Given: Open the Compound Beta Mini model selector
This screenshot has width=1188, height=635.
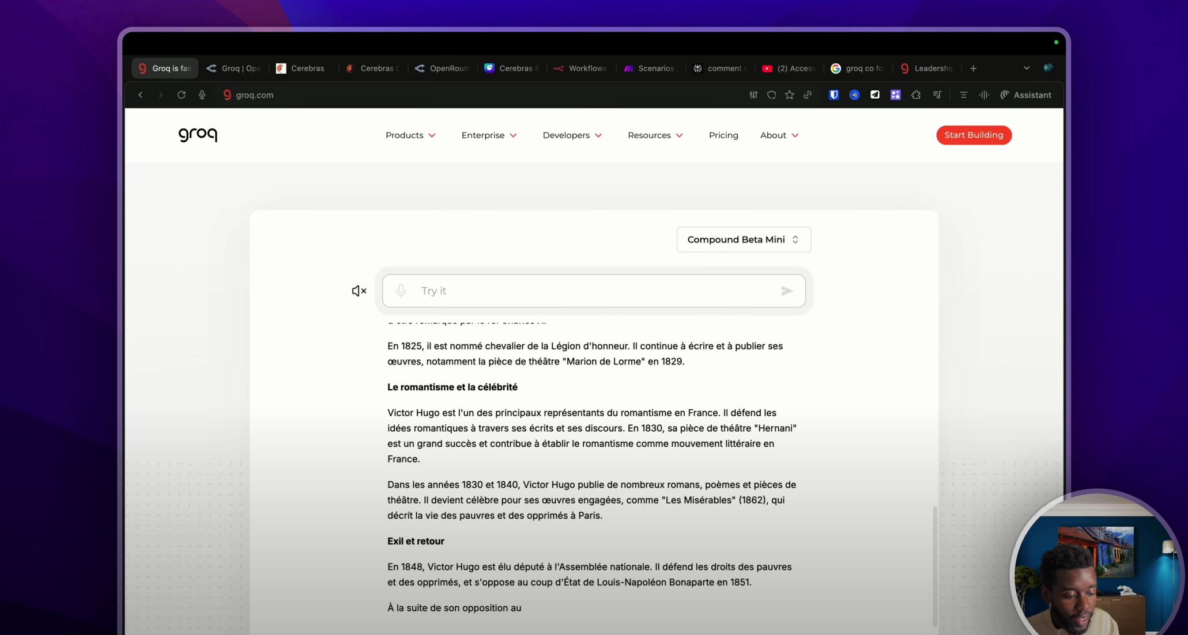Looking at the screenshot, I should click(x=744, y=239).
